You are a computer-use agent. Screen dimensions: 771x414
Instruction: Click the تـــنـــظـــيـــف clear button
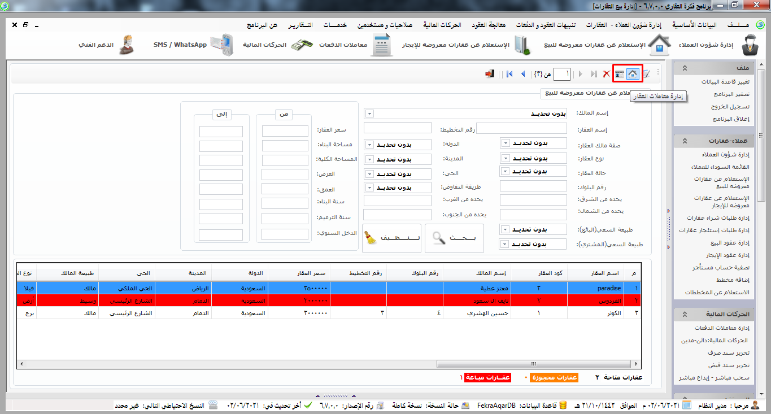[x=392, y=238]
